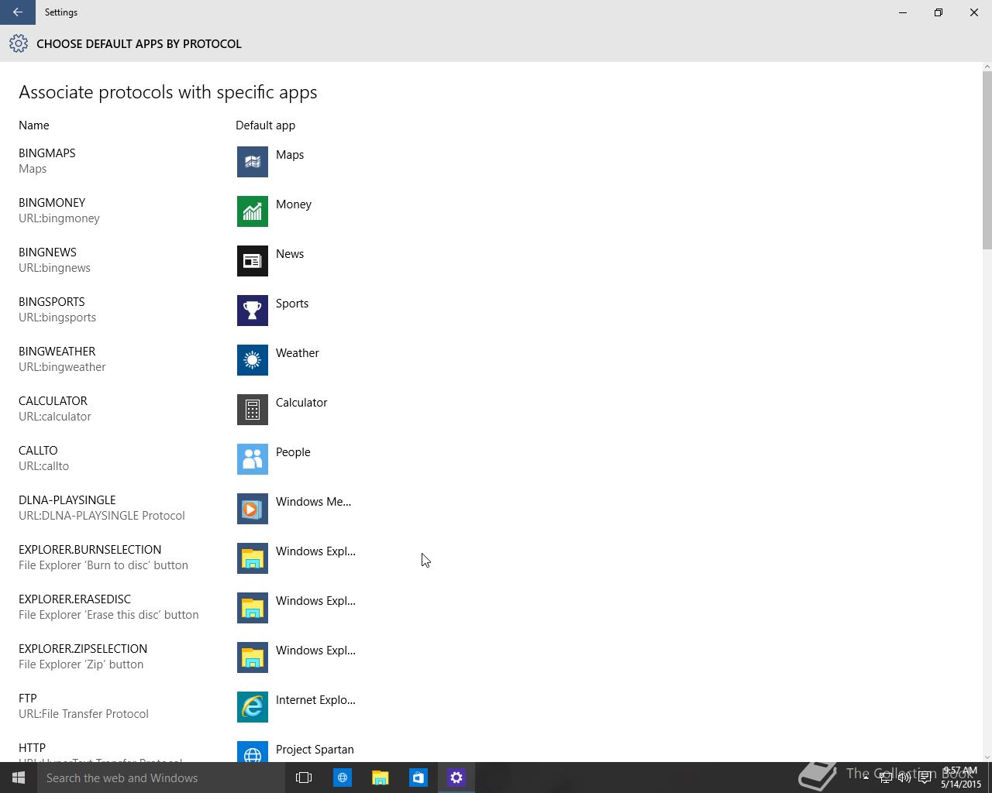Click Explorer icon in ZIPSELECTION row

[253, 657]
